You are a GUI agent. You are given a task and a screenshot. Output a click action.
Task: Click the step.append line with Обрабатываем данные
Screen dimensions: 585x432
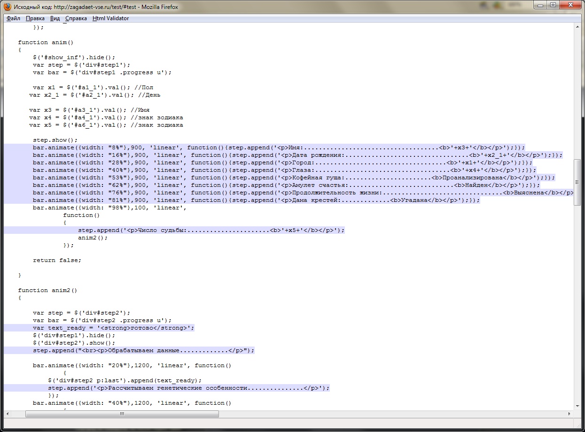(144, 350)
